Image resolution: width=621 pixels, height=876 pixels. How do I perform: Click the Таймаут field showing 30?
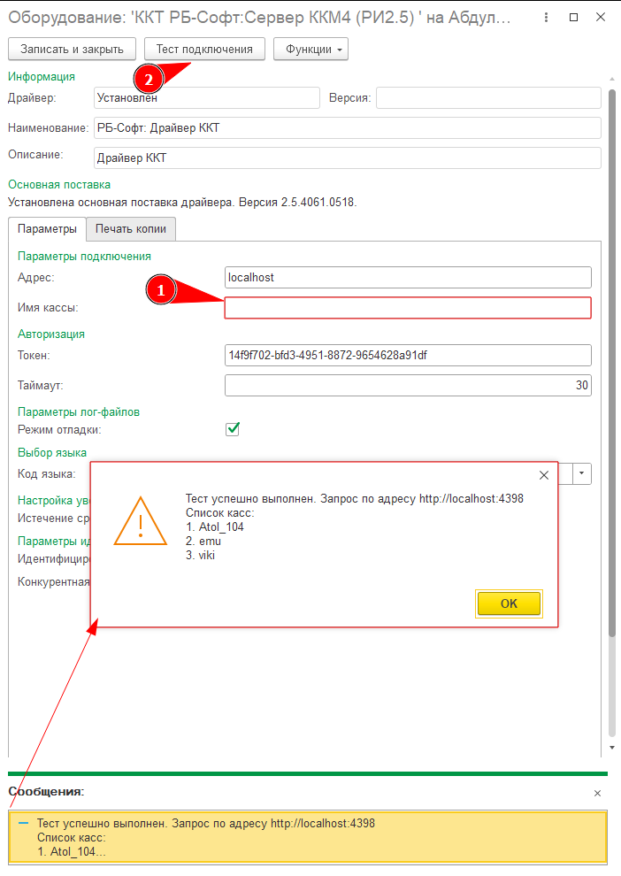[x=408, y=386]
